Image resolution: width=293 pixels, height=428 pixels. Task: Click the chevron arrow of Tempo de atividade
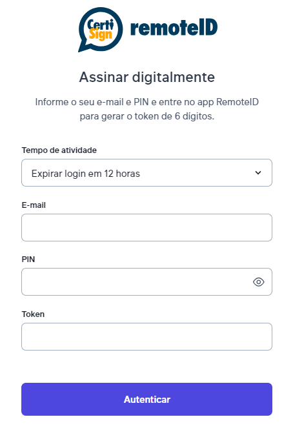[x=258, y=173]
